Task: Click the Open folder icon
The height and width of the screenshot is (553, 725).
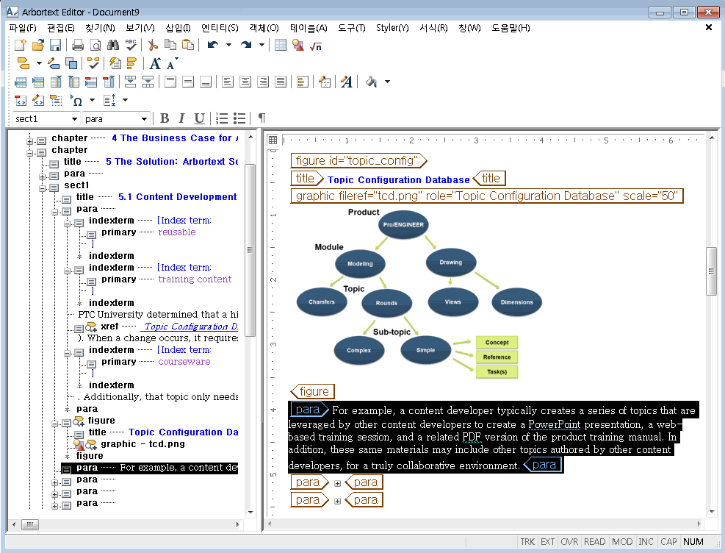Action: 38,45
